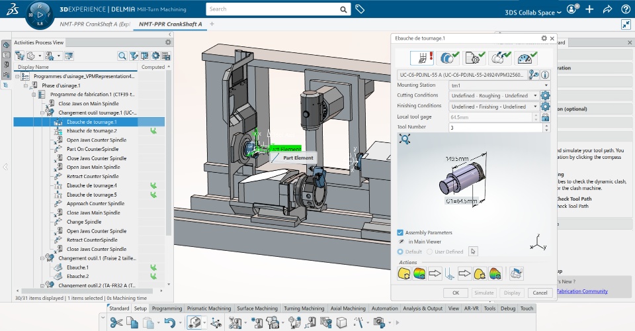The width and height of the screenshot is (635, 331).
Task: Switch to the Analysis & Output tab
Action: (423, 308)
